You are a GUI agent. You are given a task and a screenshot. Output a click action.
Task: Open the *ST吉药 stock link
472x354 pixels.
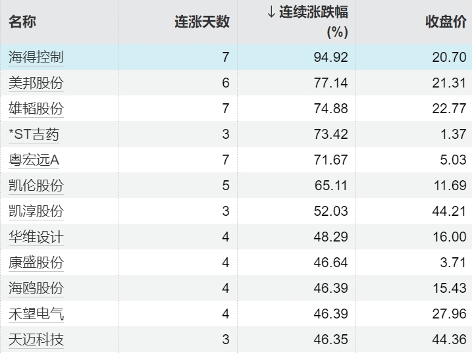(34, 134)
